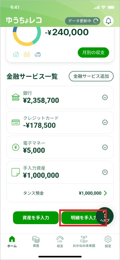
Task: Open the タンス預金 ¥1,000,000 row
Action: [x=60, y=193]
